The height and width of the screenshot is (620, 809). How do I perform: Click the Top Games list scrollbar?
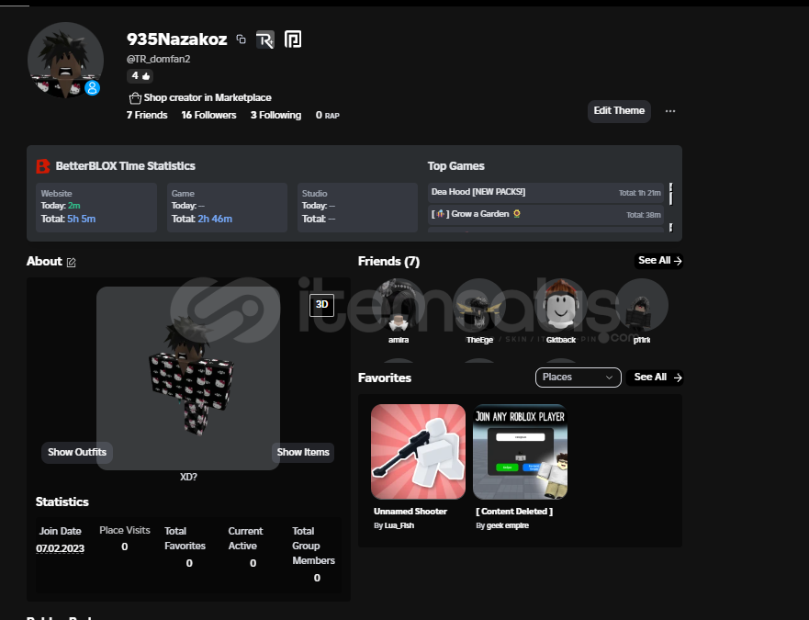pos(670,207)
